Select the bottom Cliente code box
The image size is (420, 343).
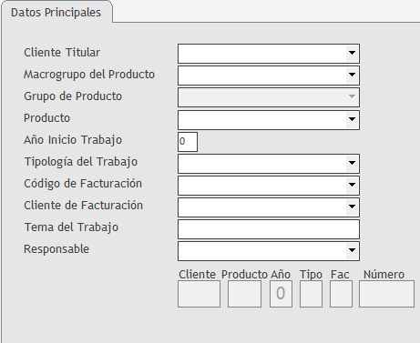tap(199, 294)
